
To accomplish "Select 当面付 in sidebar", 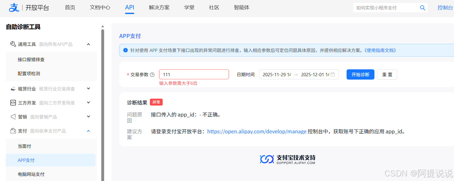I will click(x=24, y=146).
